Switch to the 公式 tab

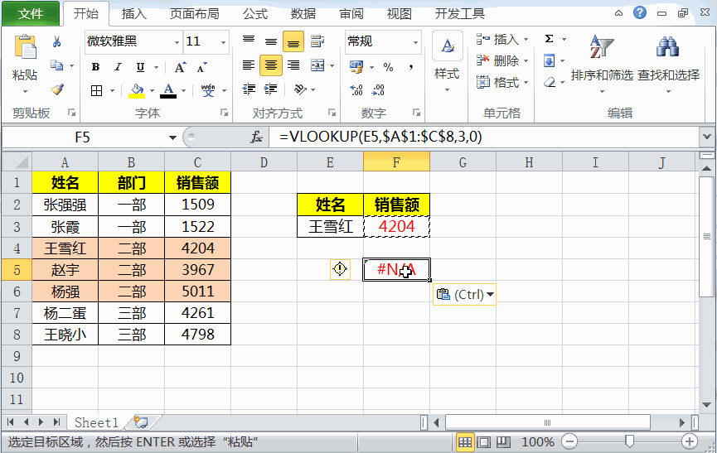click(x=255, y=14)
